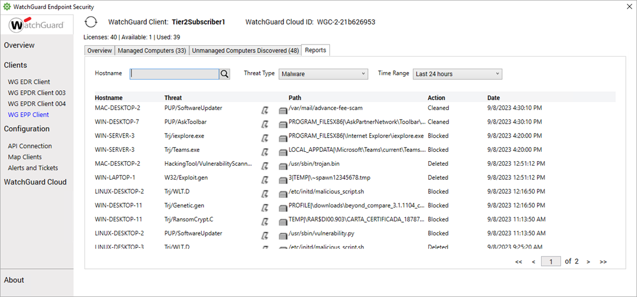Image resolution: width=637 pixels, height=297 pixels.
Task: Click the search magnifier icon next to Hostname field
Action: [224, 74]
